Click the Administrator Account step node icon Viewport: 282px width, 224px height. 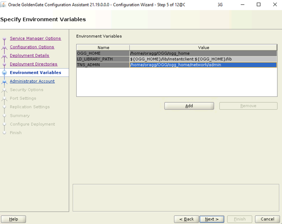click(4, 81)
